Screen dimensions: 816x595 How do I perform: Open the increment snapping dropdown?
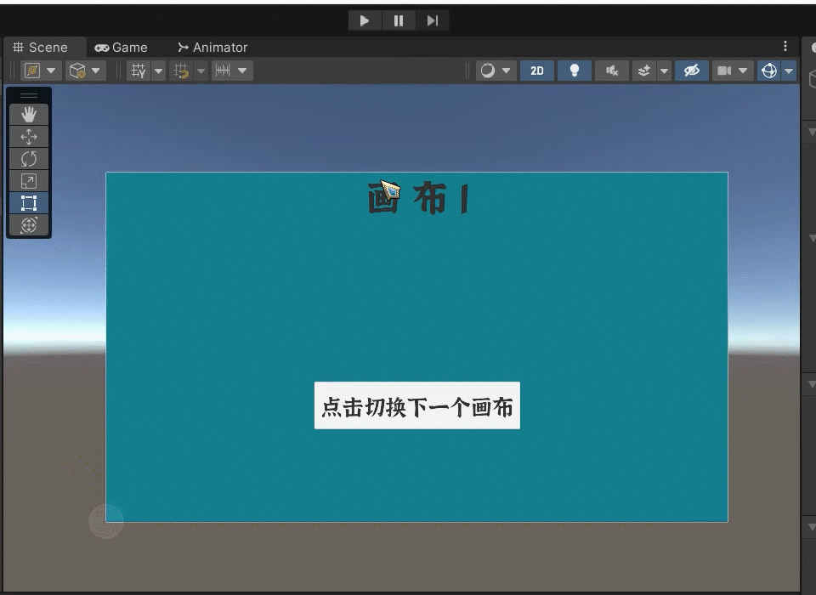[x=242, y=71]
